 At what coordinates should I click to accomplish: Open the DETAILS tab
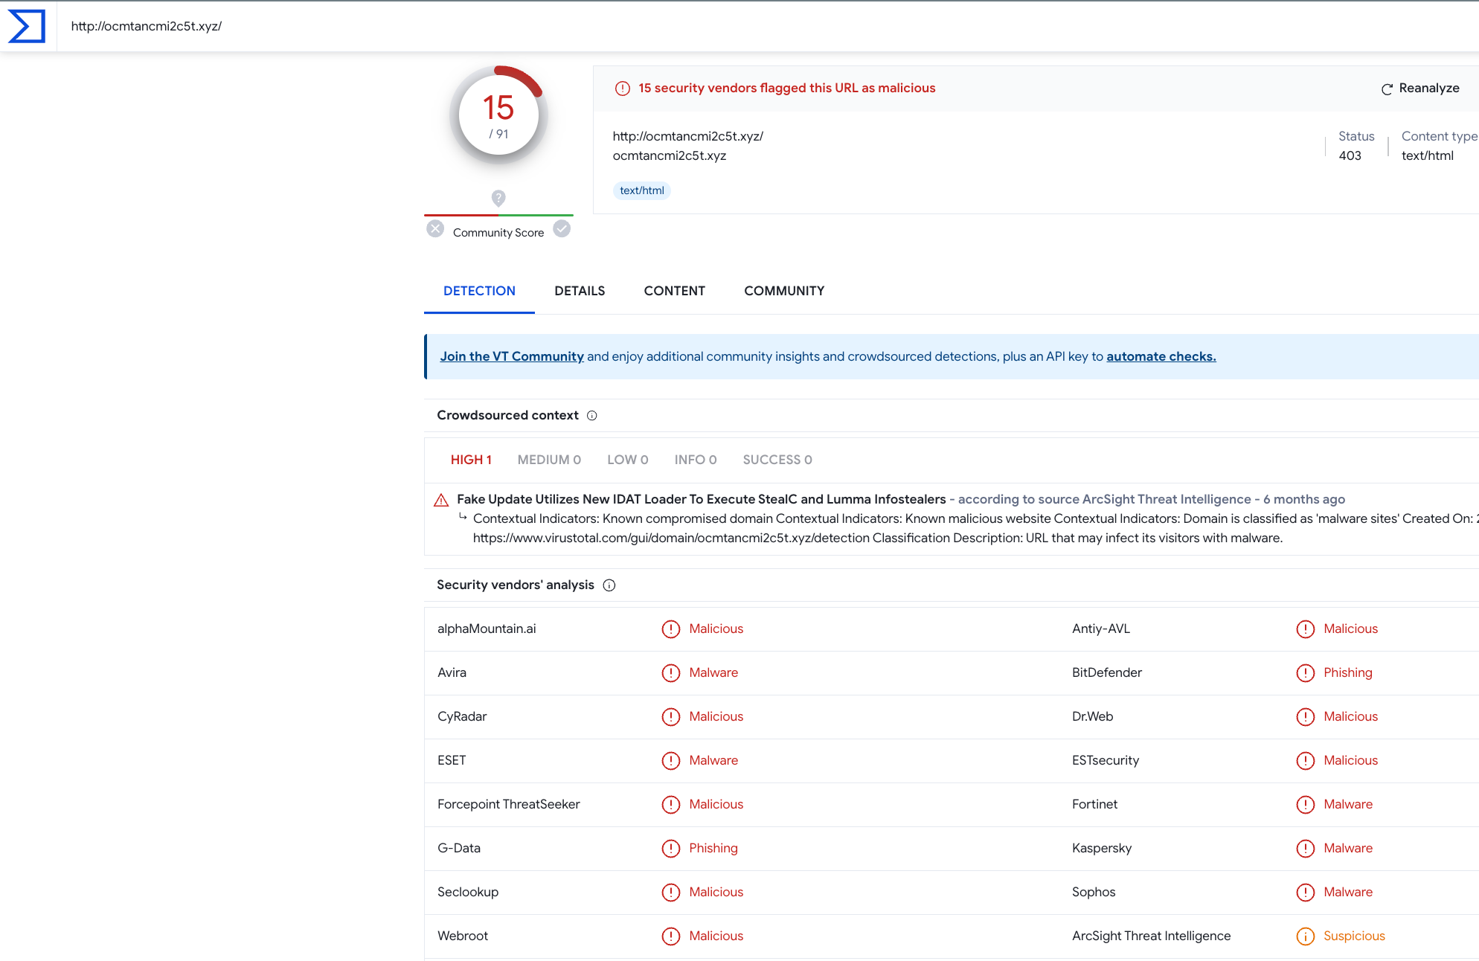pos(580,291)
